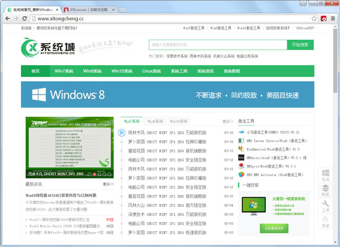Reload the page with the refresh icon
Screen dimensions: 340x247
(x=24, y=19)
